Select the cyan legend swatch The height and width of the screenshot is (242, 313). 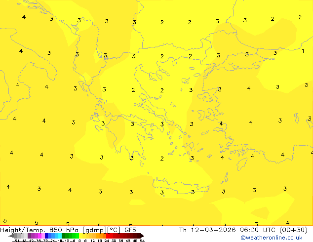tap(60, 236)
